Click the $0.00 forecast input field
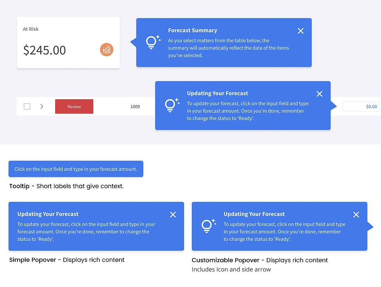 361,107
